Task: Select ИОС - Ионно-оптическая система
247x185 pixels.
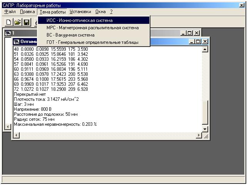Action: tap(94, 20)
